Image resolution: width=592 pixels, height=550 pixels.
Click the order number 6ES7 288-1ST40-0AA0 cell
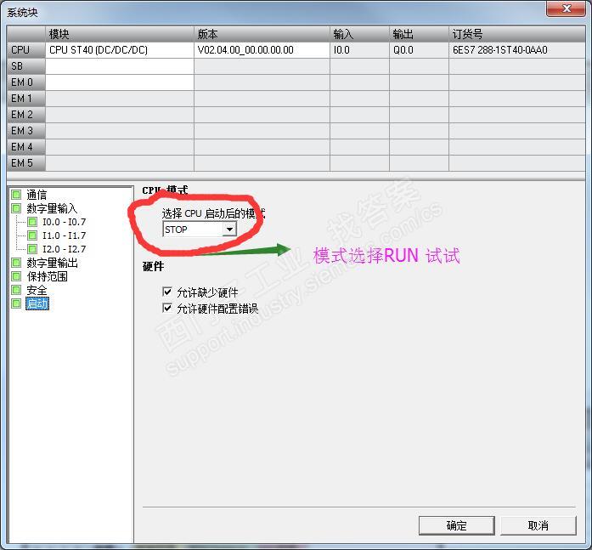[517, 50]
